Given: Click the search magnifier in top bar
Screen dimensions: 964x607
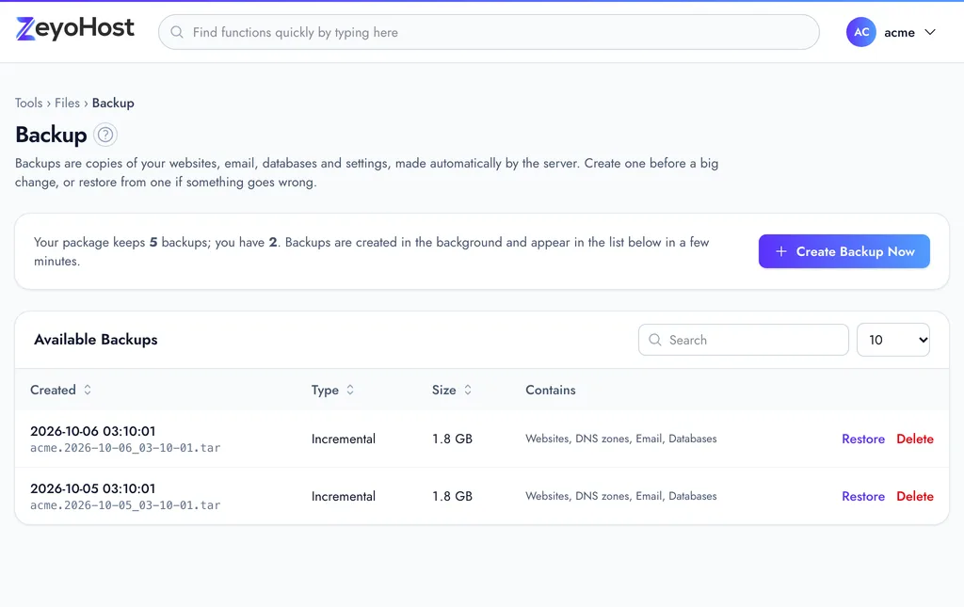Looking at the screenshot, I should point(177,32).
